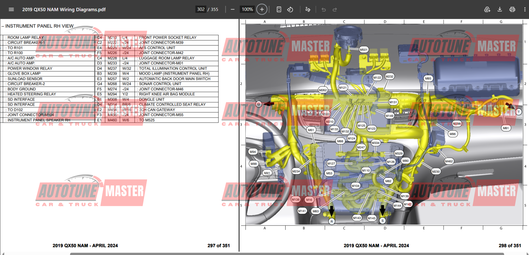Click the circled T reference marker

pyautogui.click(x=519, y=112)
